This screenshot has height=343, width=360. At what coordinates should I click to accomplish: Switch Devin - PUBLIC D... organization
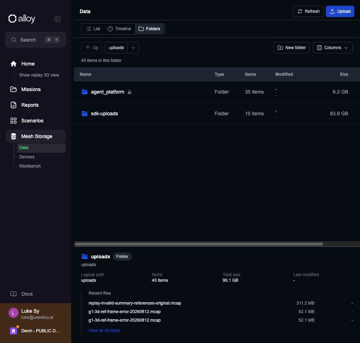click(x=36, y=331)
